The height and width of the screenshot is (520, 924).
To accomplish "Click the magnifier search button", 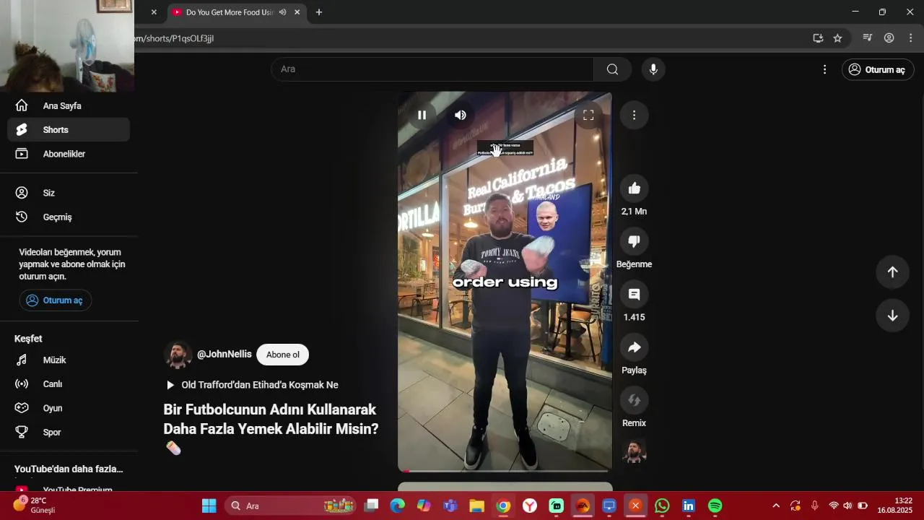I will coord(612,69).
